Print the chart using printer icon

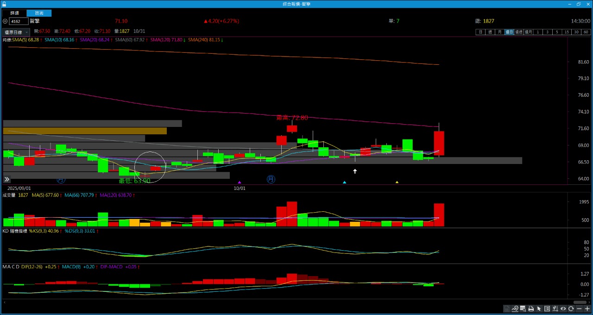coord(531,309)
